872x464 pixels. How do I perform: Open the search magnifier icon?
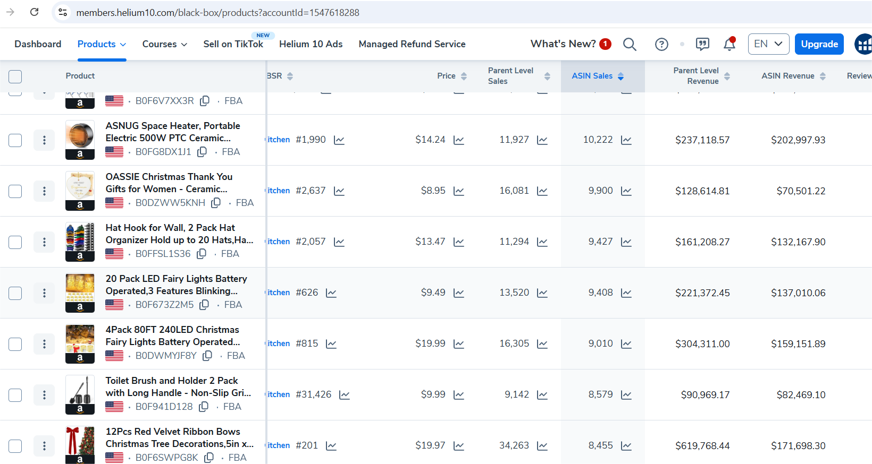click(x=630, y=44)
